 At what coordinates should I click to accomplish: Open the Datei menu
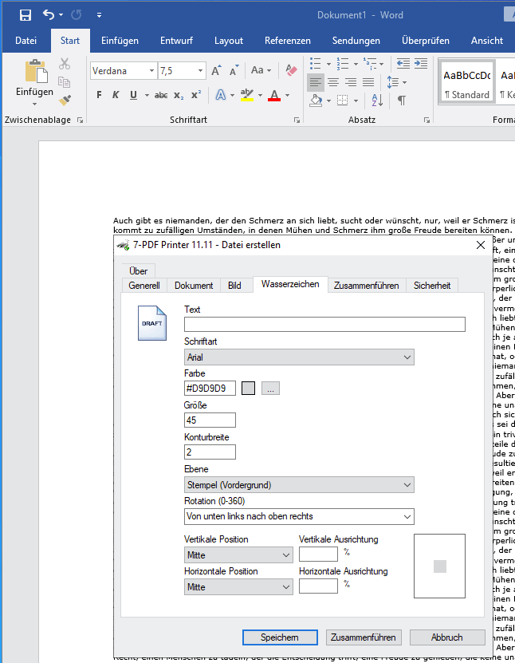(x=26, y=41)
